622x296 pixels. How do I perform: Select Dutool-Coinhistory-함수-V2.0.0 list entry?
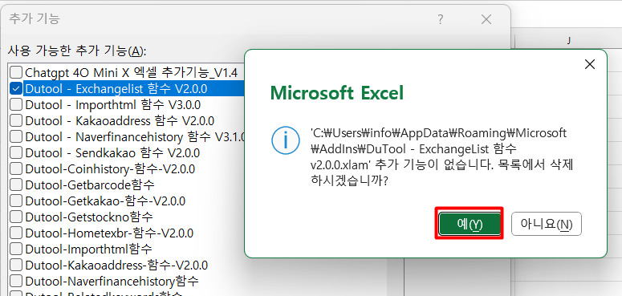[x=110, y=168]
